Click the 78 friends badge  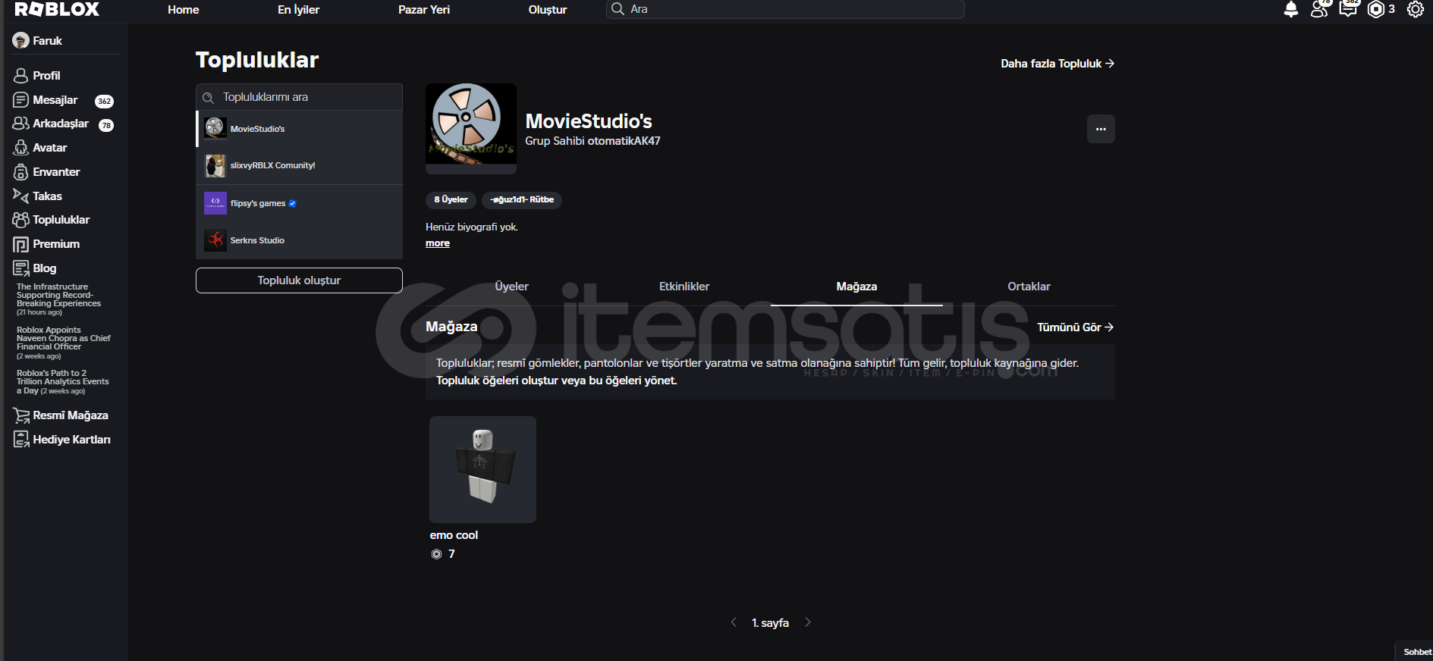106,126
